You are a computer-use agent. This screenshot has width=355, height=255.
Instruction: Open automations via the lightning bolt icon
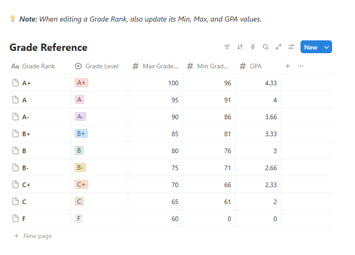(x=253, y=47)
